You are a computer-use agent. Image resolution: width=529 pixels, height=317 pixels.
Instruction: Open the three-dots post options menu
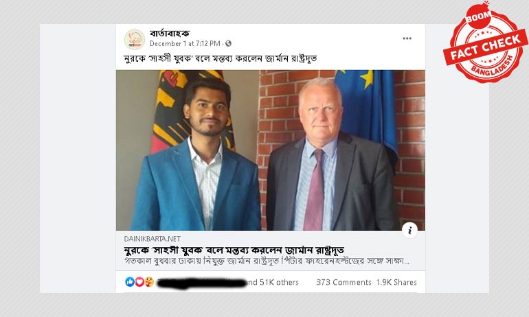[x=407, y=38]
